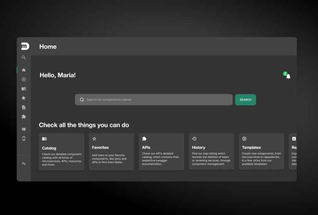
Task: Click the chart icon on the cut-off card
Action: point(294,139)
